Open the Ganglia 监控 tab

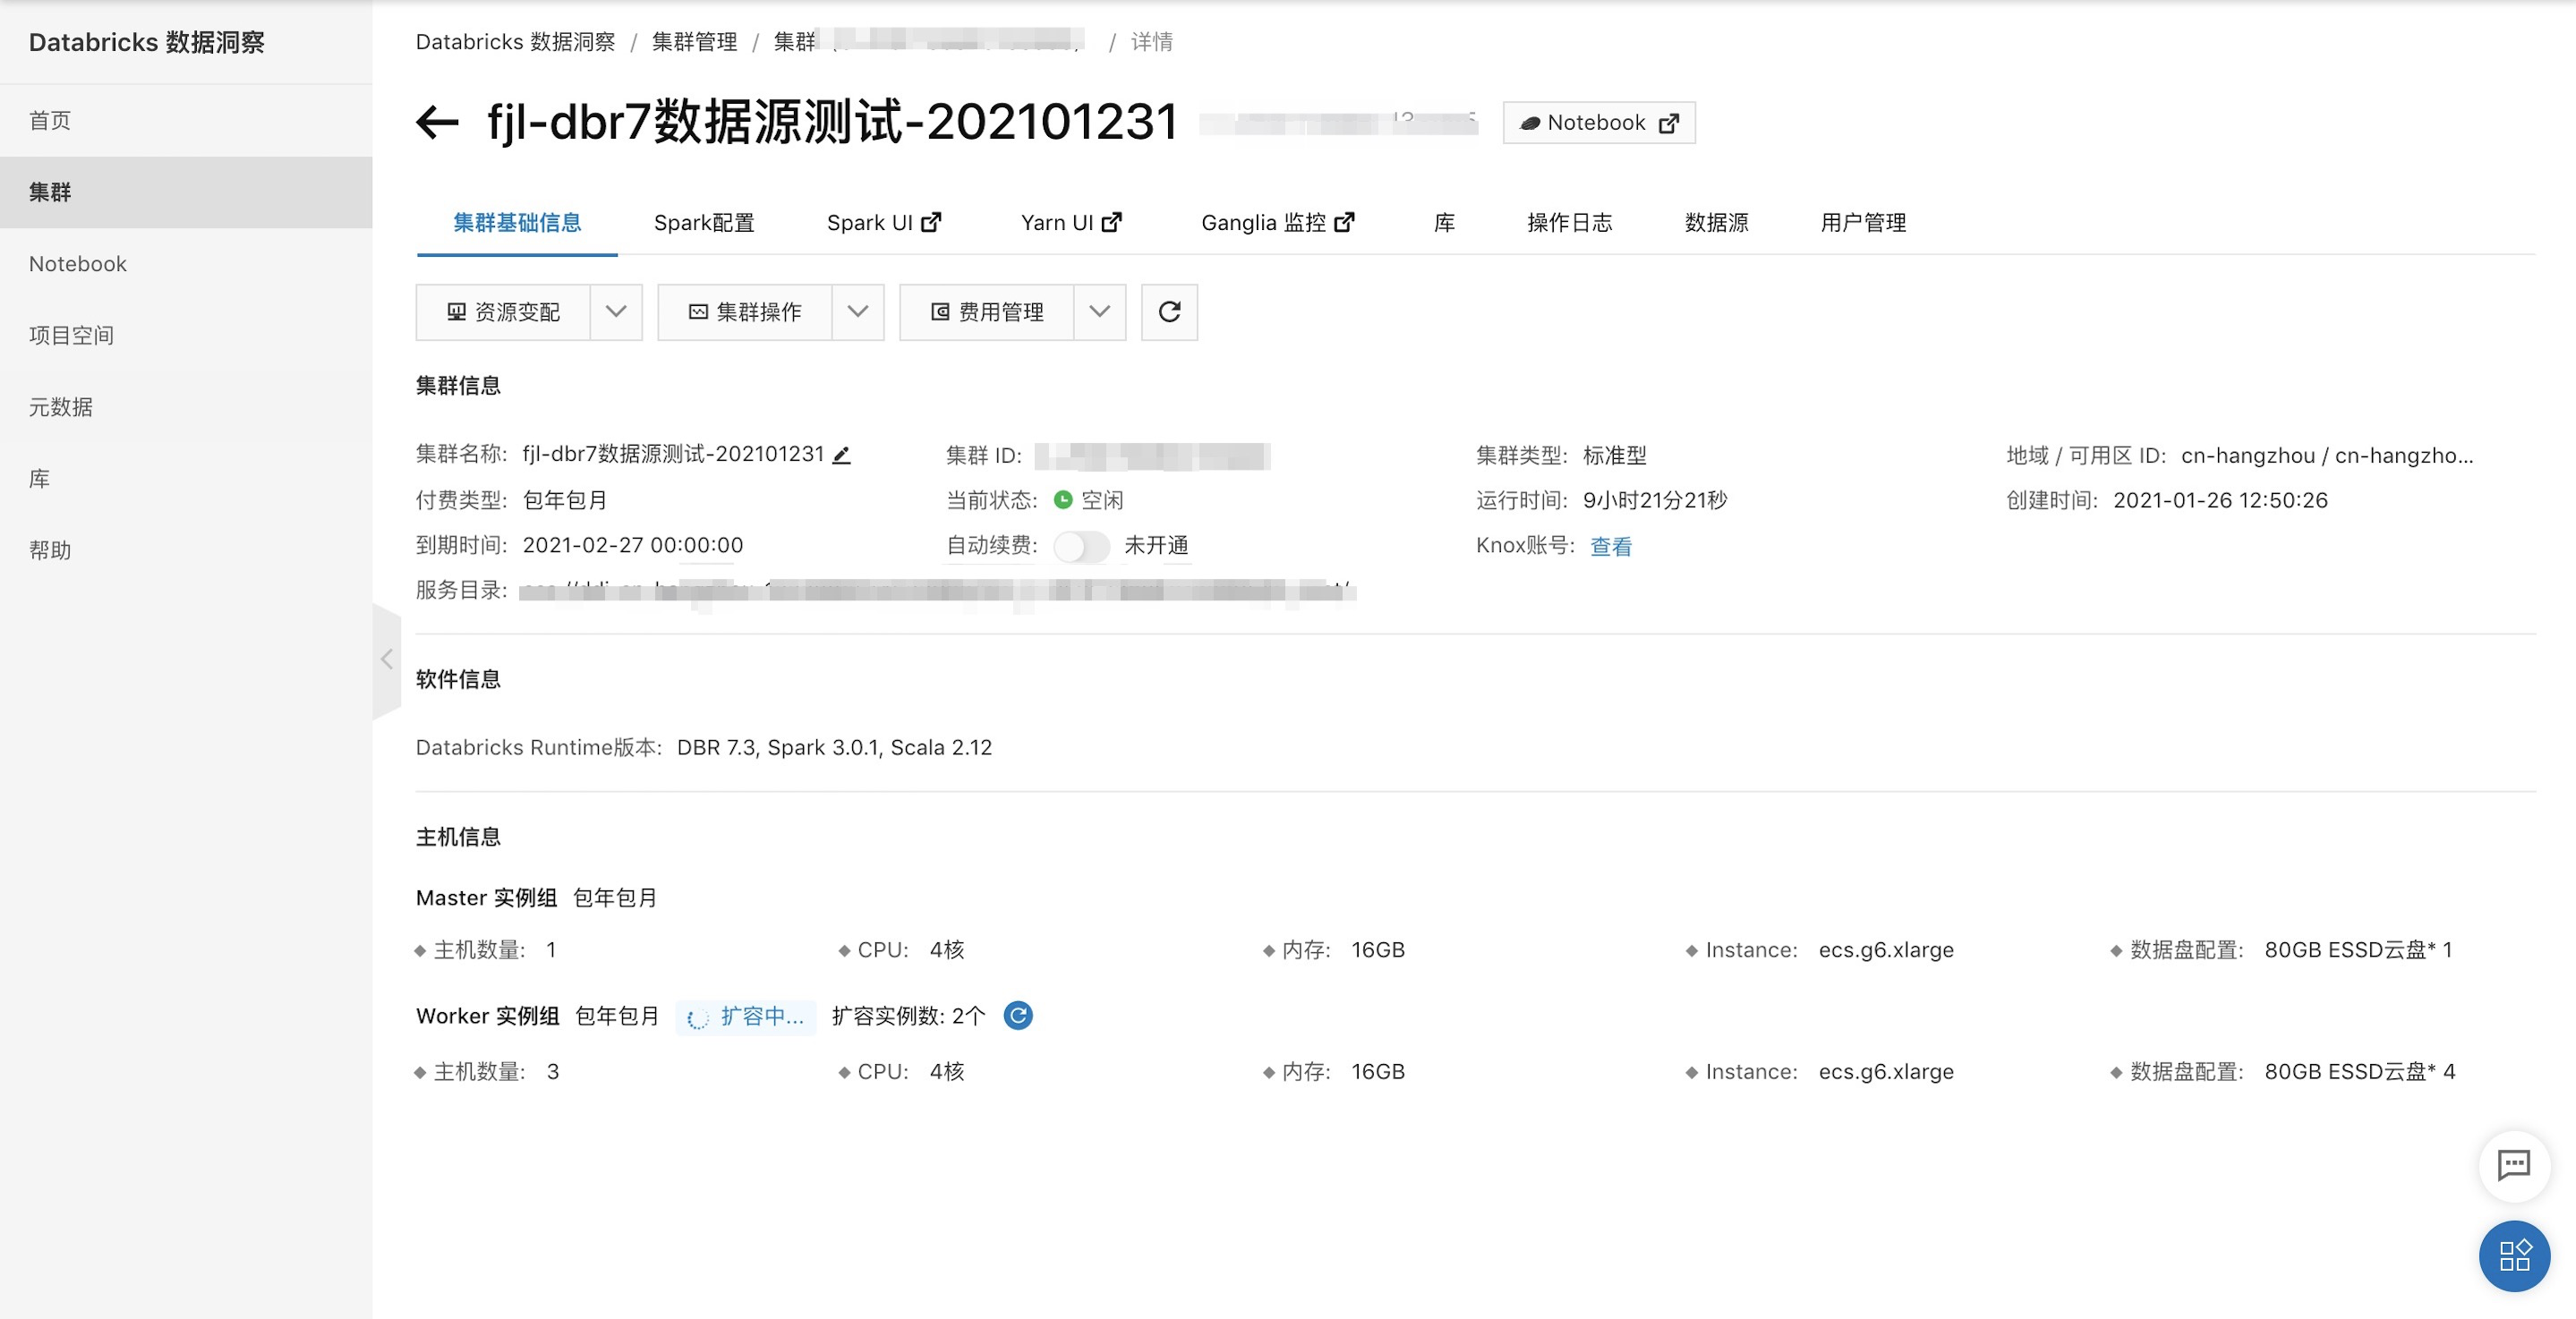[1278, 223]
